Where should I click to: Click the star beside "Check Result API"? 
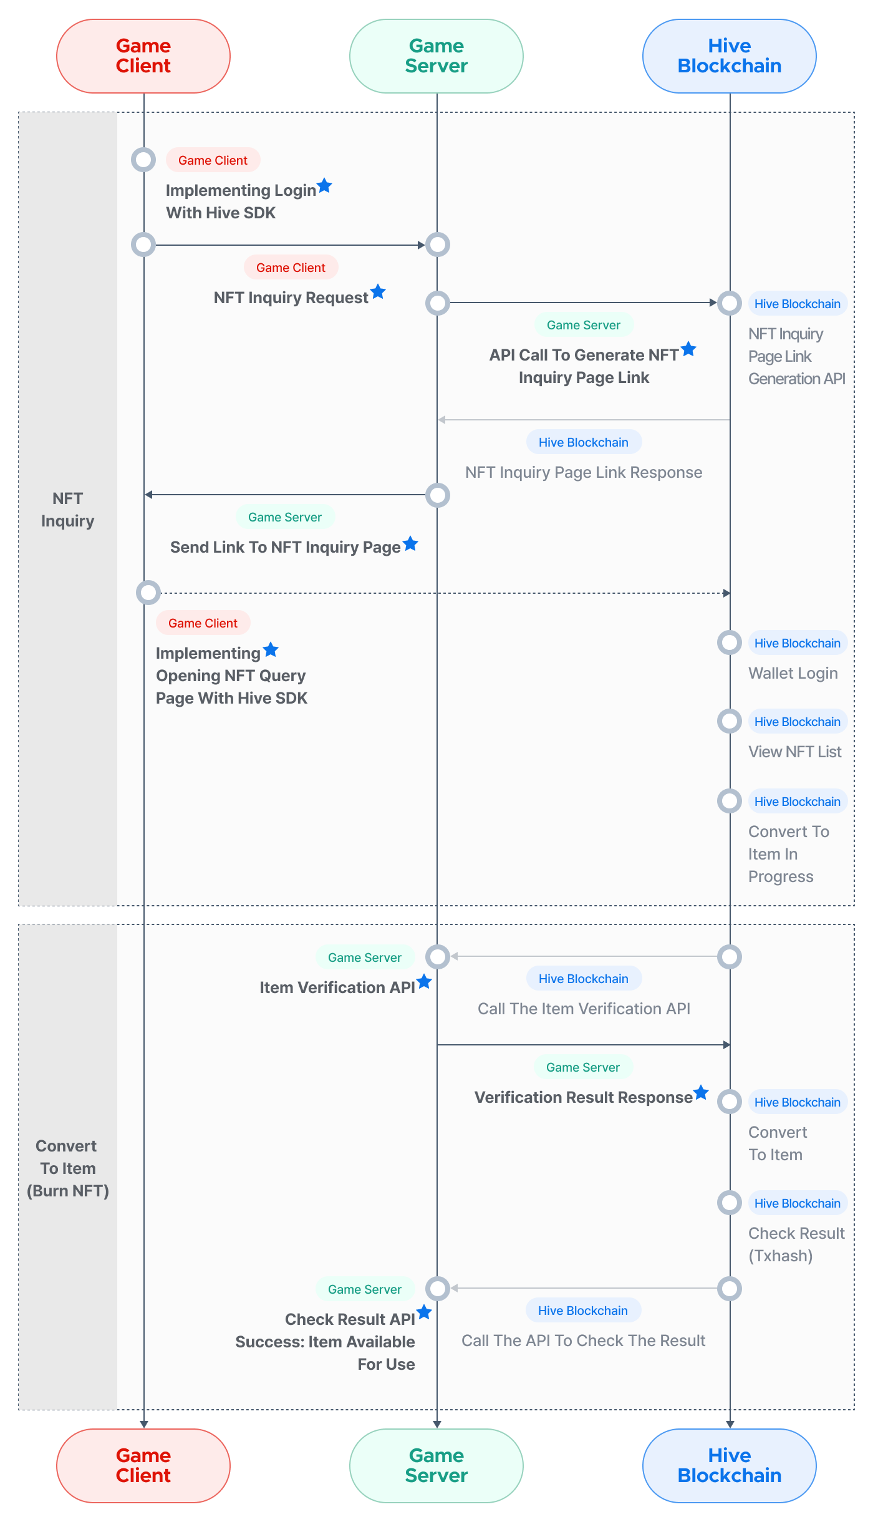tap(425, 1312)
